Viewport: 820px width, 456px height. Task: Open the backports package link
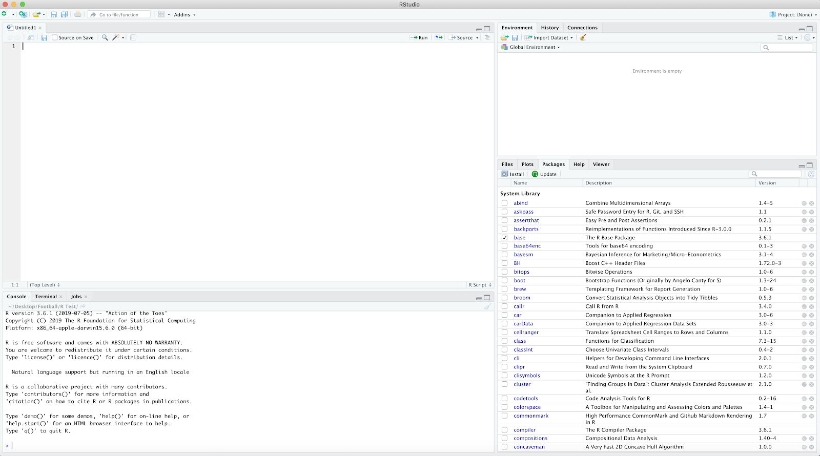click(526, 229)
